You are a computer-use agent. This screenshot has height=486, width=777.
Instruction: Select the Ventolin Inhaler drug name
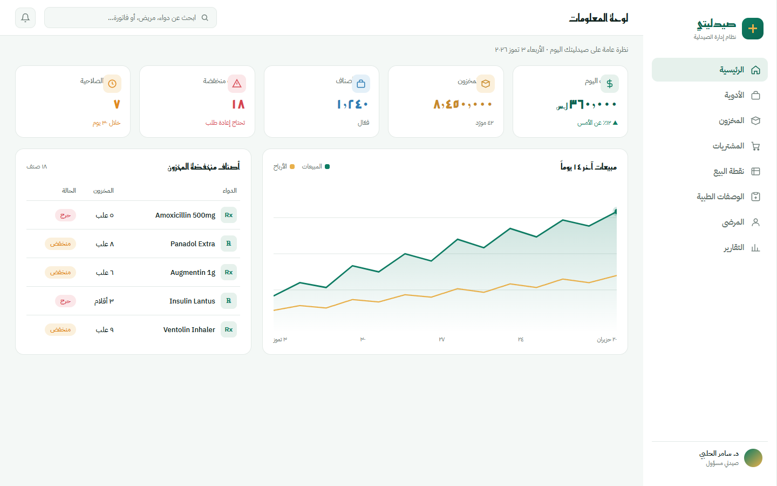[189, 329]
